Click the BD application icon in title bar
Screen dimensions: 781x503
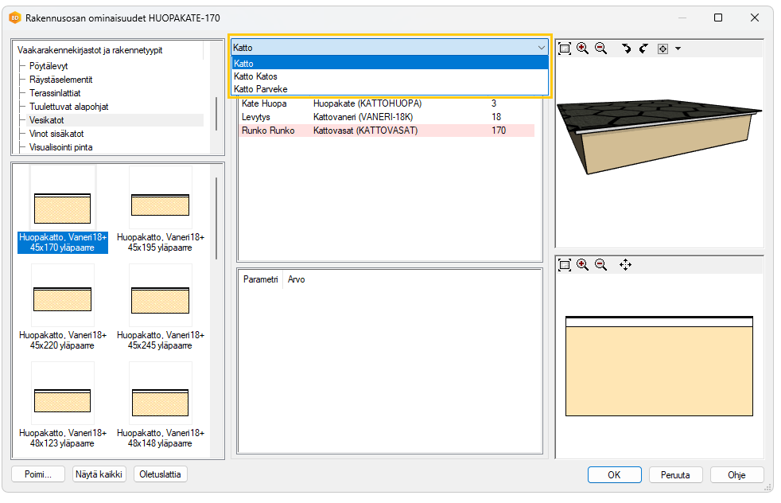tap(15, 18)
